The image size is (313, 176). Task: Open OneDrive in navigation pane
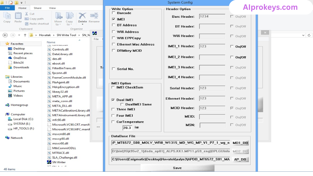[20, 58]
